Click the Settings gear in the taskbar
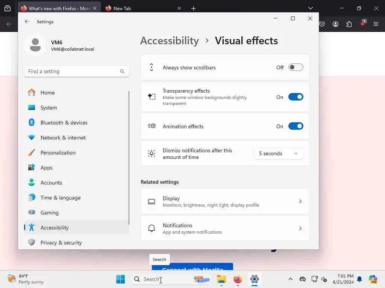The height and width of the screenshot is (288, 385). point(255,279)
